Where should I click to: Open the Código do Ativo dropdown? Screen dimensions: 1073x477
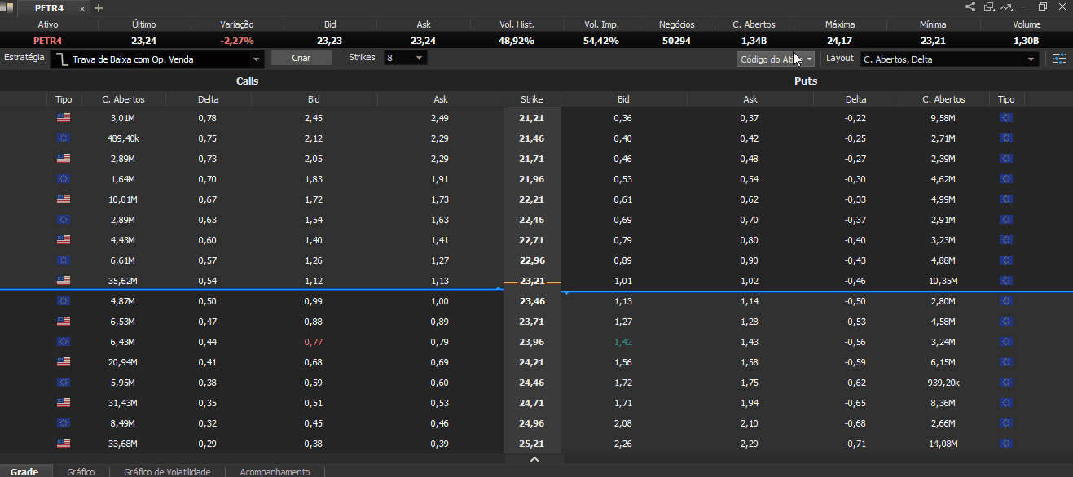coord(775,59)
